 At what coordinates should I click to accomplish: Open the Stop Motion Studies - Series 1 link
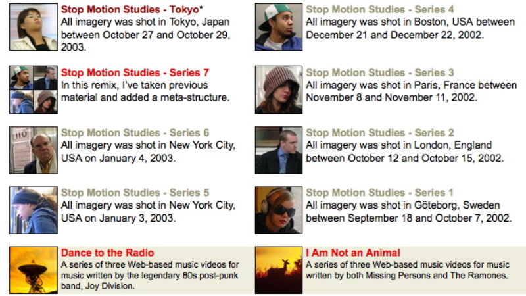coord(379,193)
